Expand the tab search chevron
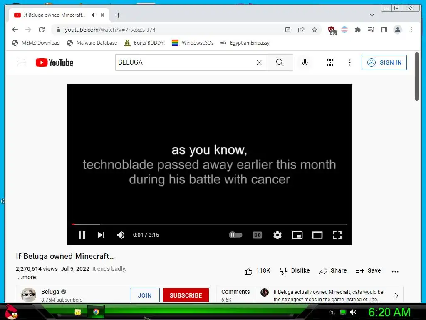 click(x=372, y=15)
